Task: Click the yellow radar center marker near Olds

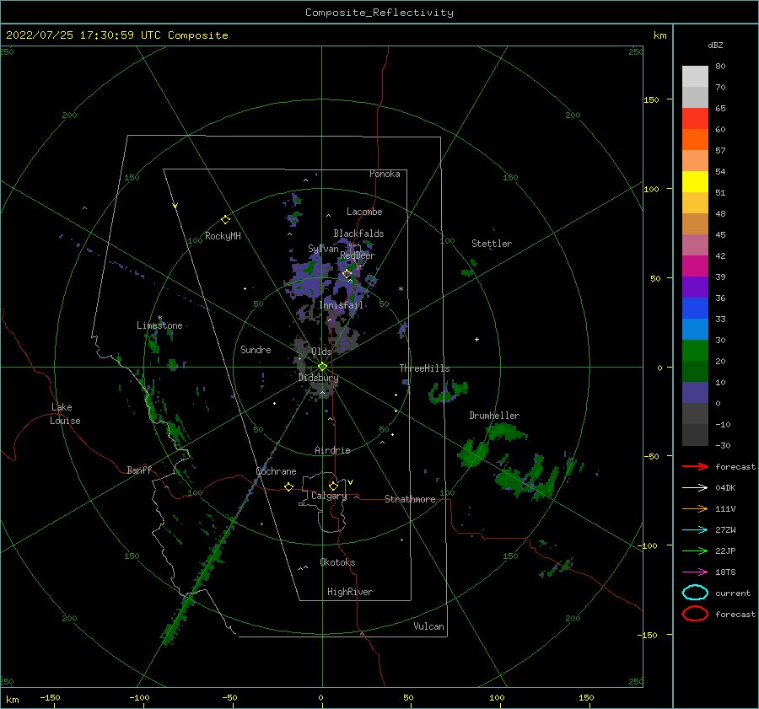Action: pos(322,367)
